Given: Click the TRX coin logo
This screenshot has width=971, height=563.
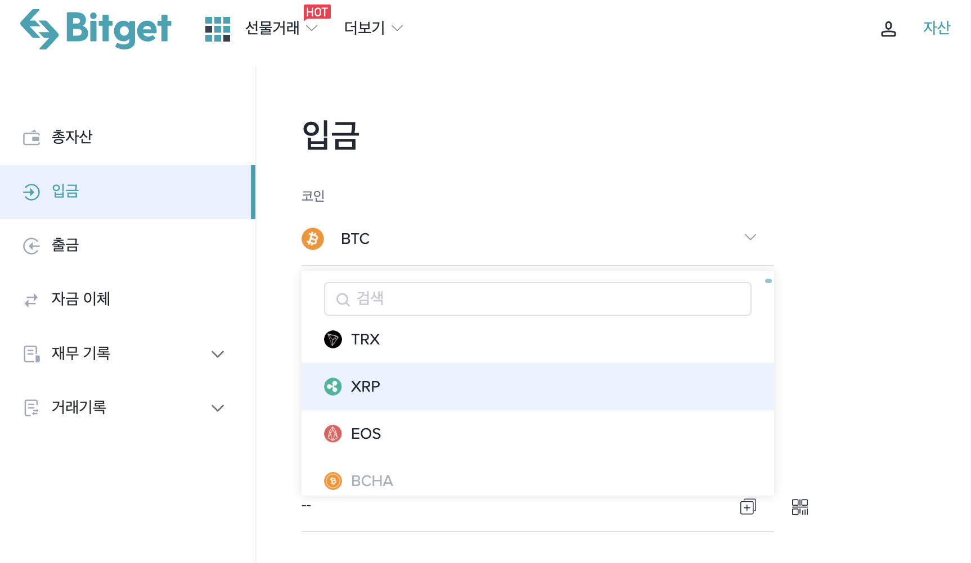Looking at the screenshot, I should [x=333, y=339].
